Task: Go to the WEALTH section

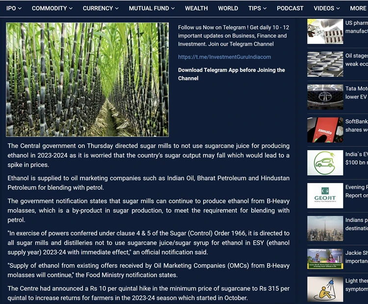Action: (x=196, y=8)
